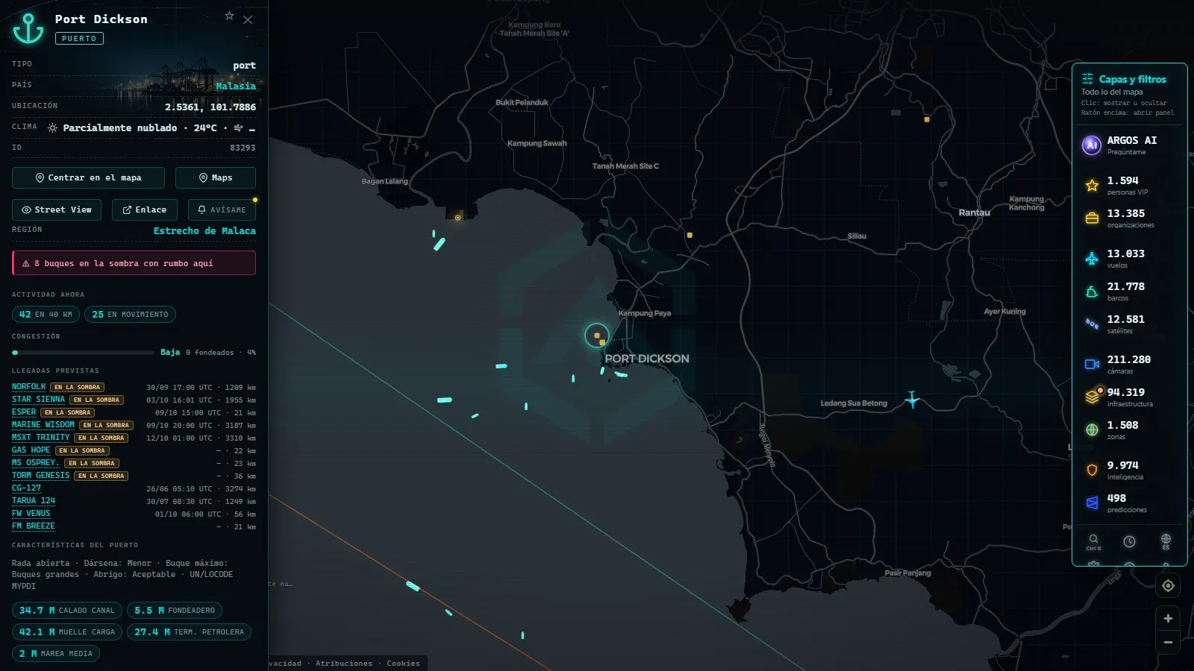Open vessel MARINE WISDOM

[x=43, y=425]
